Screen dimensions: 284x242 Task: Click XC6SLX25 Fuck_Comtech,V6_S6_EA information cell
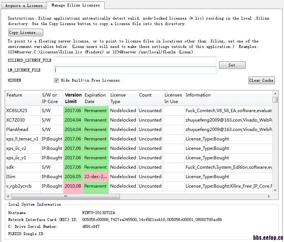[228, 111]
